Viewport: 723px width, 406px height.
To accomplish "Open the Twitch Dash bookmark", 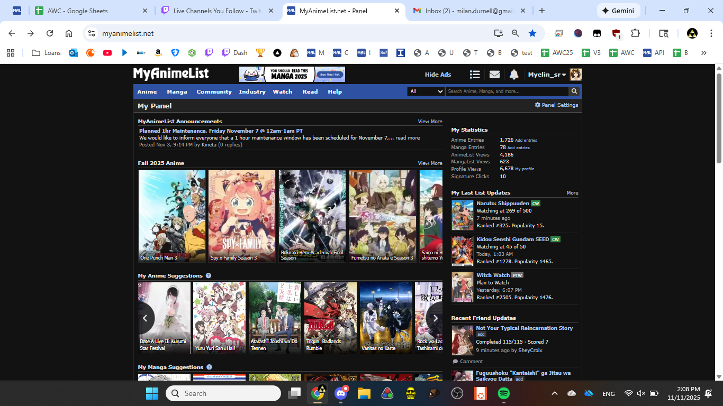I will [234, 53].
